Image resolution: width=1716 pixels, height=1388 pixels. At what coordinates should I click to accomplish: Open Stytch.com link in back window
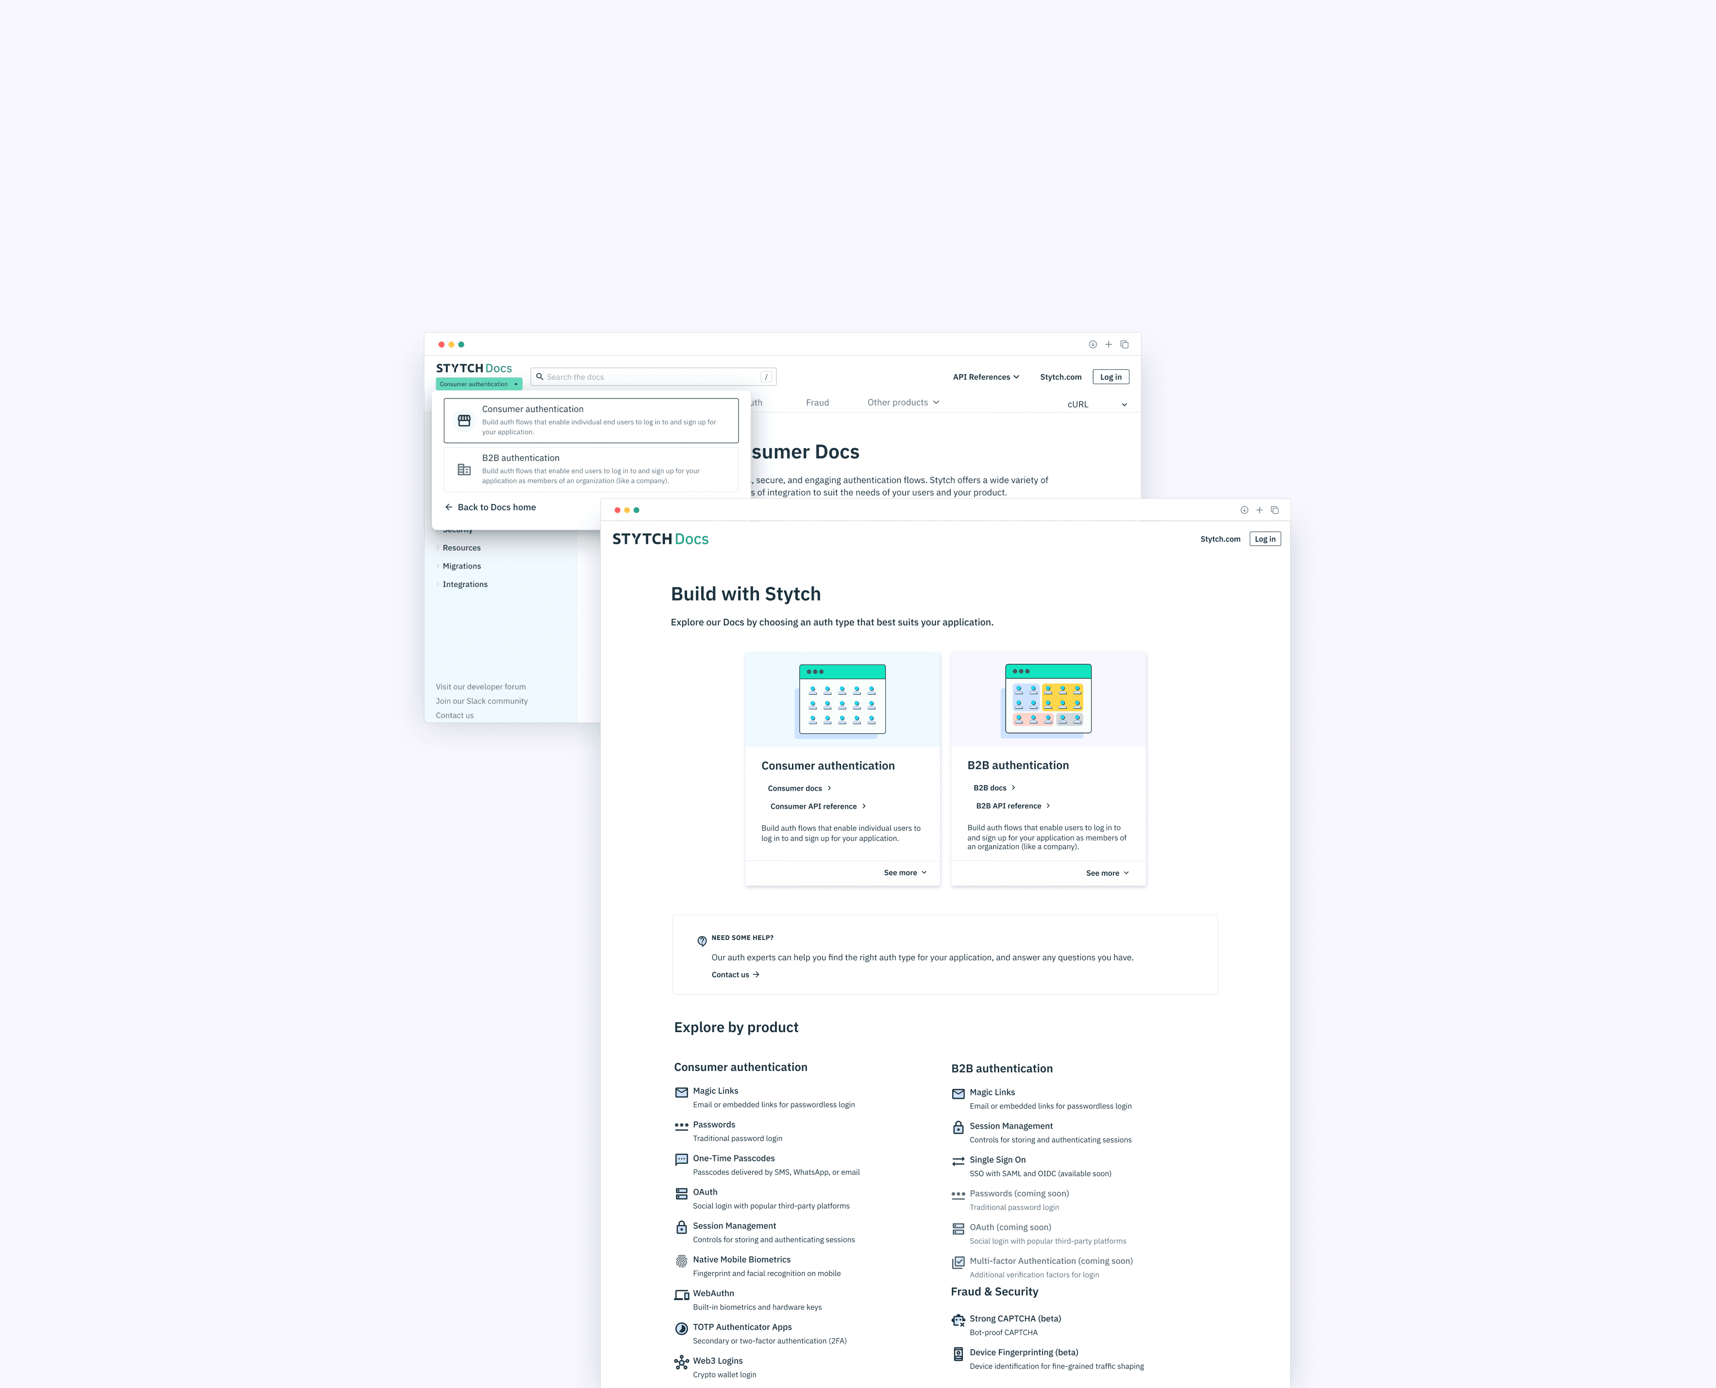click(x=1060, y=377)
